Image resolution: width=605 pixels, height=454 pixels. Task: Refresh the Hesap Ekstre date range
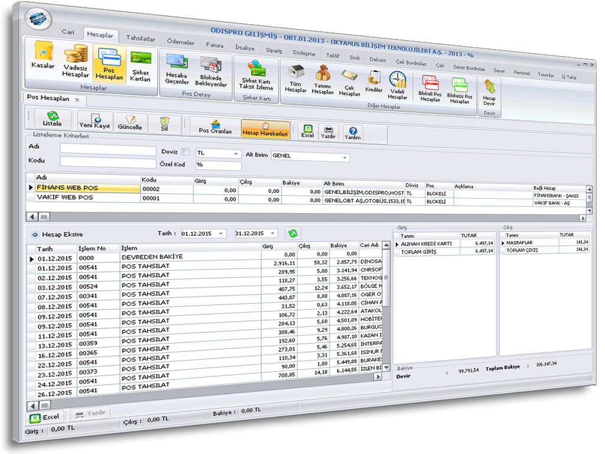[x=293, y=233]
